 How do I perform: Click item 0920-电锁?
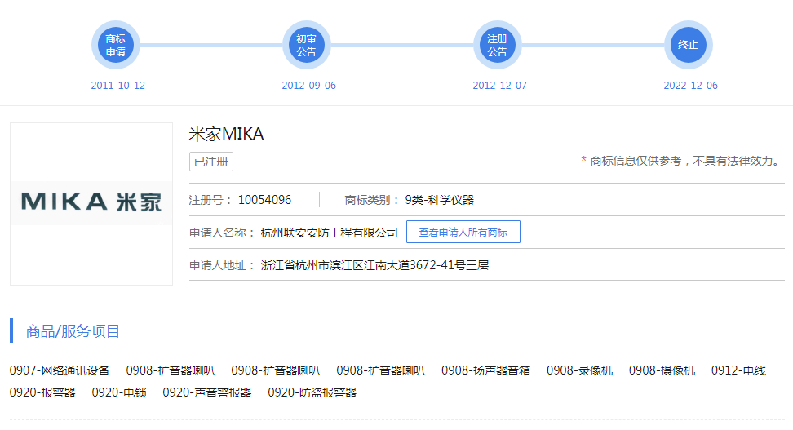pos(119,392)
